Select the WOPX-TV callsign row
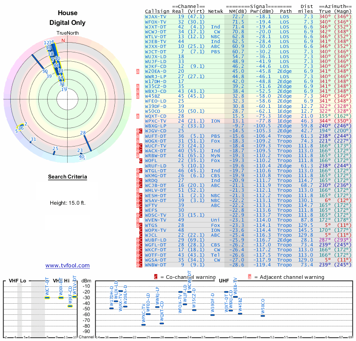Screen dimensions: 356x341 155,230
